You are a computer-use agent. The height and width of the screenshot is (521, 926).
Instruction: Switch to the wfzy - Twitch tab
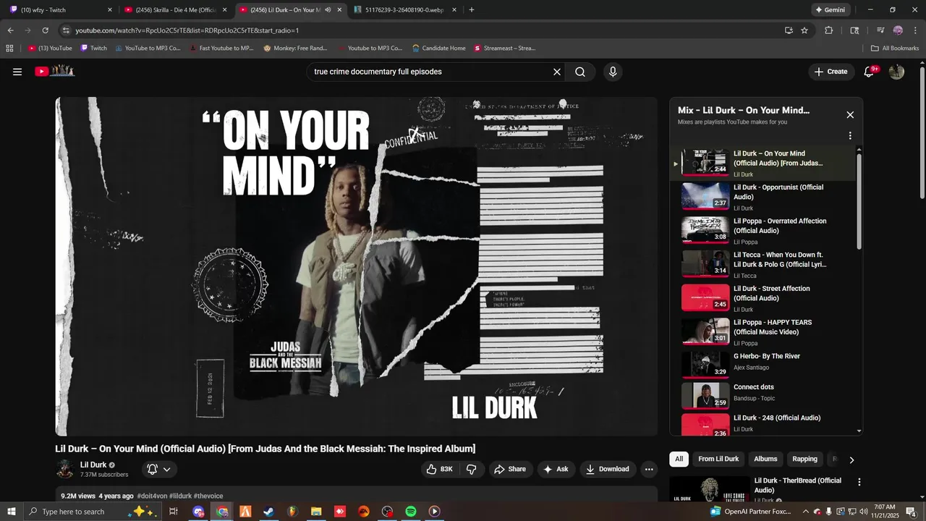(60, 10)
